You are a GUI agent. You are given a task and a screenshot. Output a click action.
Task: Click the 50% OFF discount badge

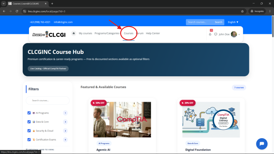pyautogui.click(x=99, y=103)
